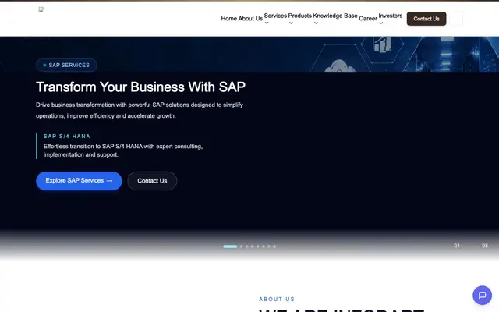
Task: Jump to the last carousel slide dot
Action: [274, 246]
